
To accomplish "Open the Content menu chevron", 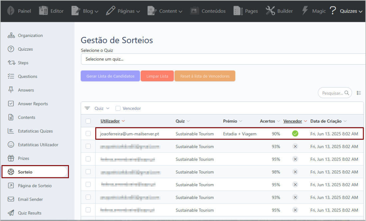I will [x=180, y=11].
